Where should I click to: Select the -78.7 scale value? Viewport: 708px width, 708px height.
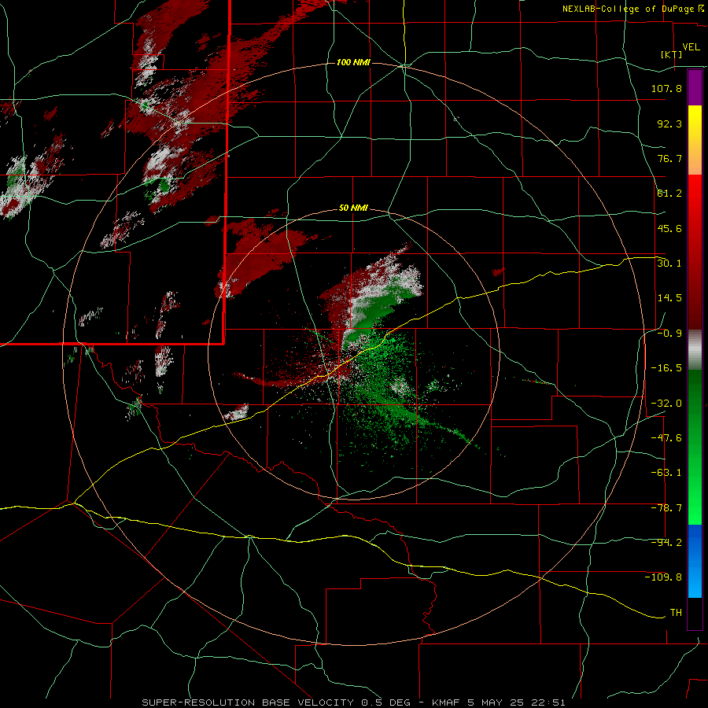pos(666,508)
